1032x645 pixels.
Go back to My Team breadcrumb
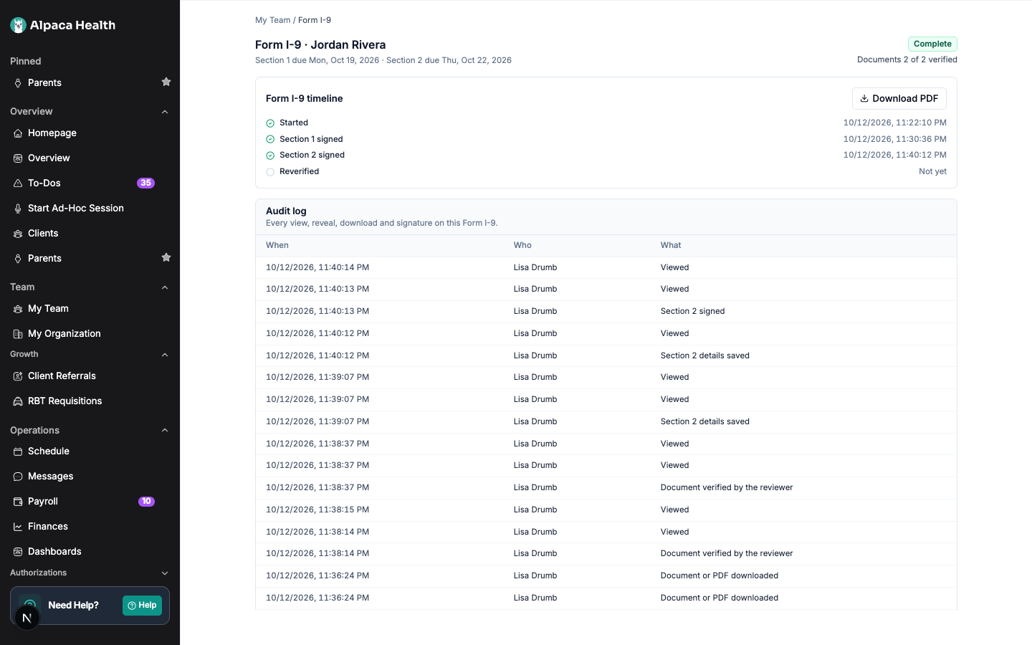pyautogui.click(x=273, y=20)
